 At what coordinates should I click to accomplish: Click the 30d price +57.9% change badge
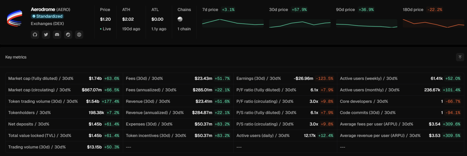(299, 10)
